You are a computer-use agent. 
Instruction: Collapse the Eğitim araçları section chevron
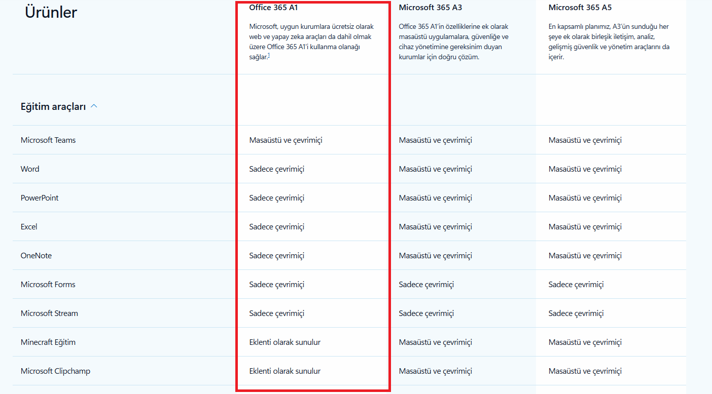[94, 106]
